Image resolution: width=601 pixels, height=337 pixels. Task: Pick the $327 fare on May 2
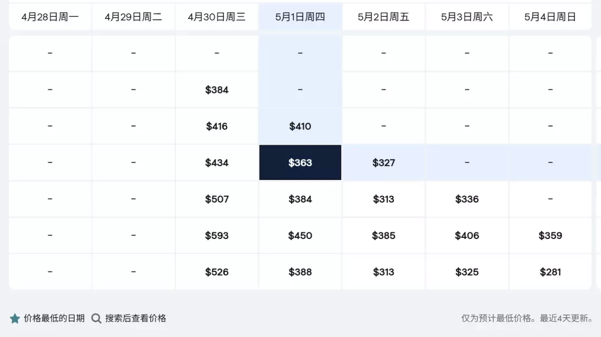click(383, 162)
